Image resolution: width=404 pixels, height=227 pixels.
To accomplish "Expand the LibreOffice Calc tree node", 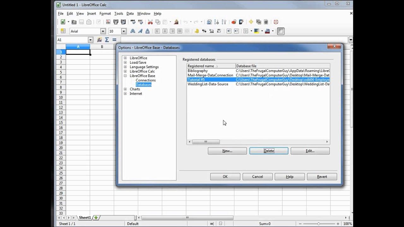I will pyautogui.click(x=125, y=71).
